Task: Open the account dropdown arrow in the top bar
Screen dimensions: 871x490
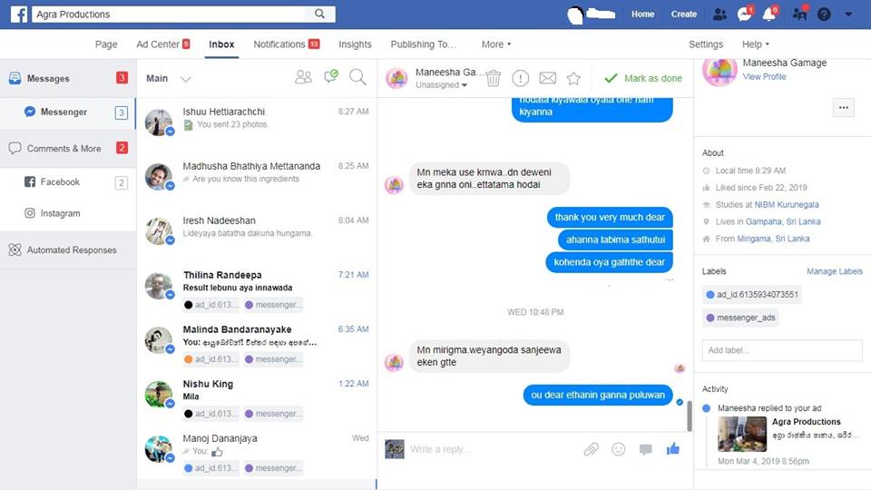Action: [848, 15]
